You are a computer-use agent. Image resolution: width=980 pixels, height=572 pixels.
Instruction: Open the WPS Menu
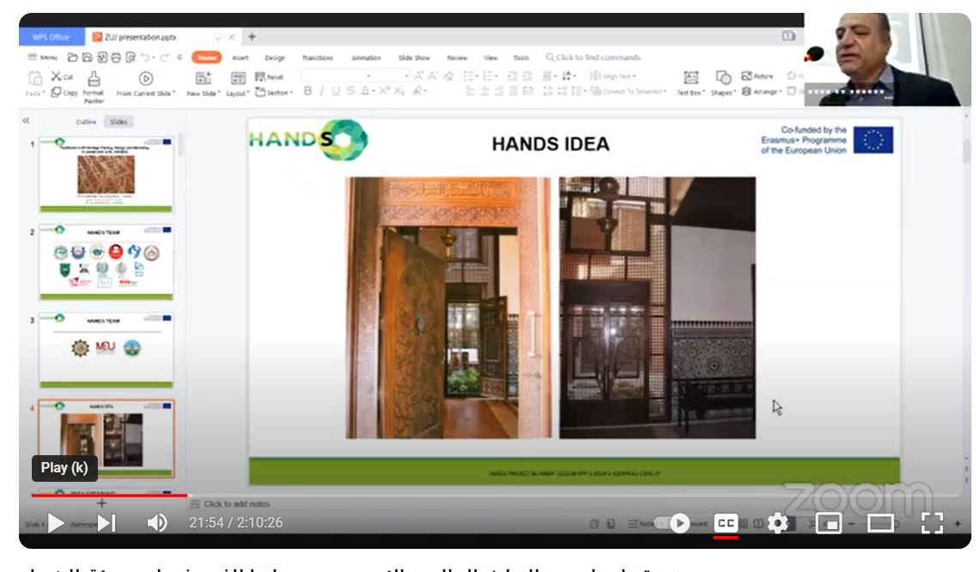42,58
